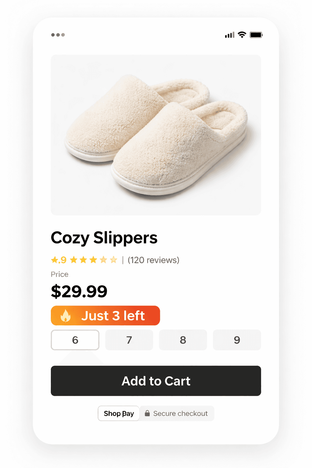Choose size 8
312x468 pixels.
183,340
